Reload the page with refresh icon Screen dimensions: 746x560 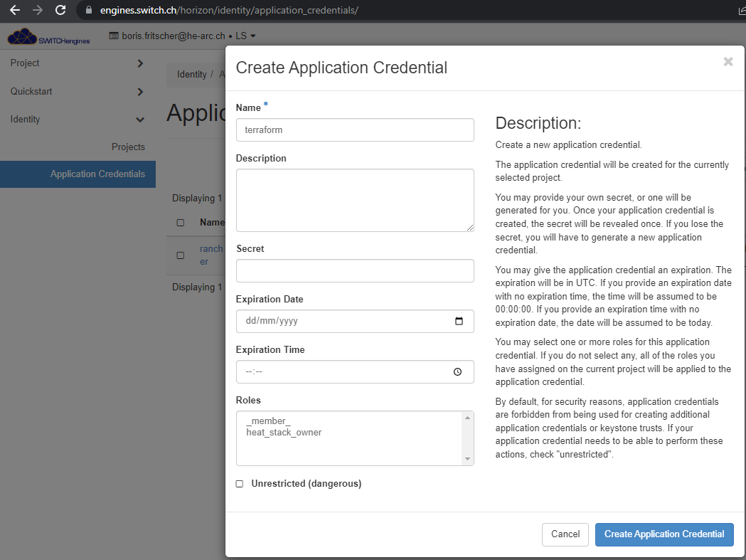point(60,11)
